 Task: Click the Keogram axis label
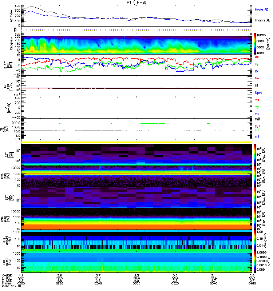(x=11, y=43)
